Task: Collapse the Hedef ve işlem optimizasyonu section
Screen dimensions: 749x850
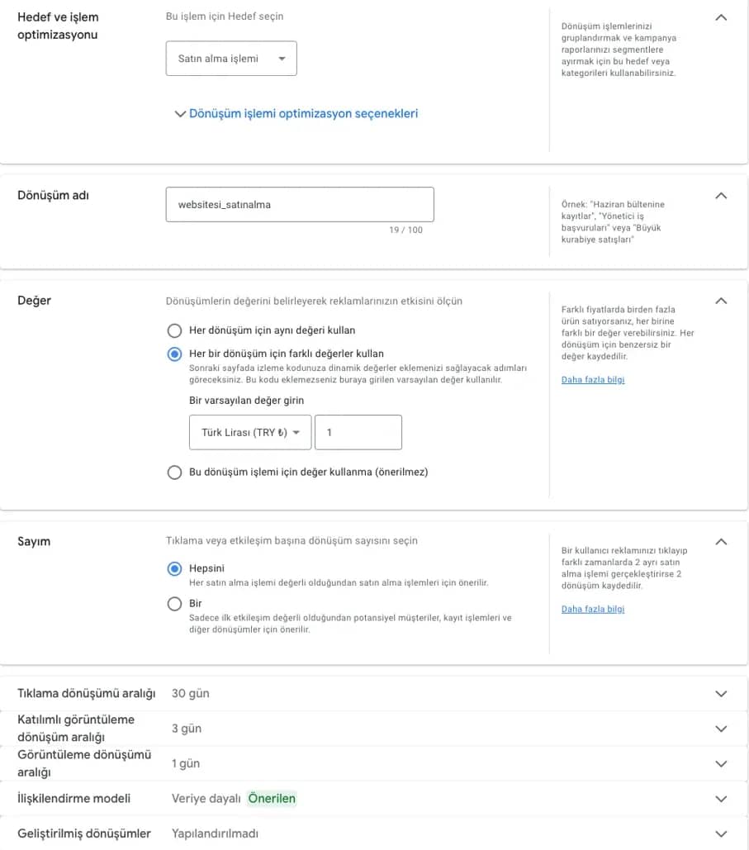Action: 721,17
